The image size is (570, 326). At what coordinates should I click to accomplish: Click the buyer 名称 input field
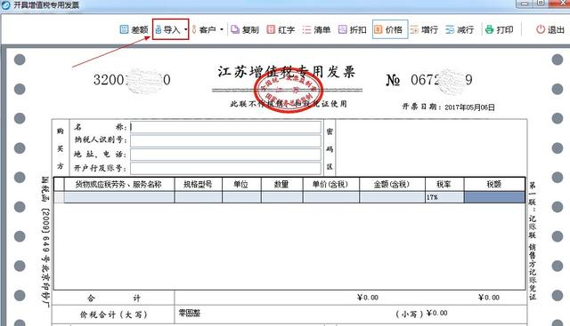[x=225, y=127]
